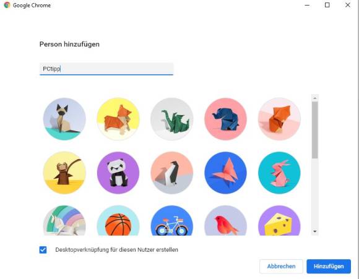Image resolution: width=359 pixels, height=279 pixels.
Task: Pick the pink origami rabbit avatar
Action: pos(279,173)
